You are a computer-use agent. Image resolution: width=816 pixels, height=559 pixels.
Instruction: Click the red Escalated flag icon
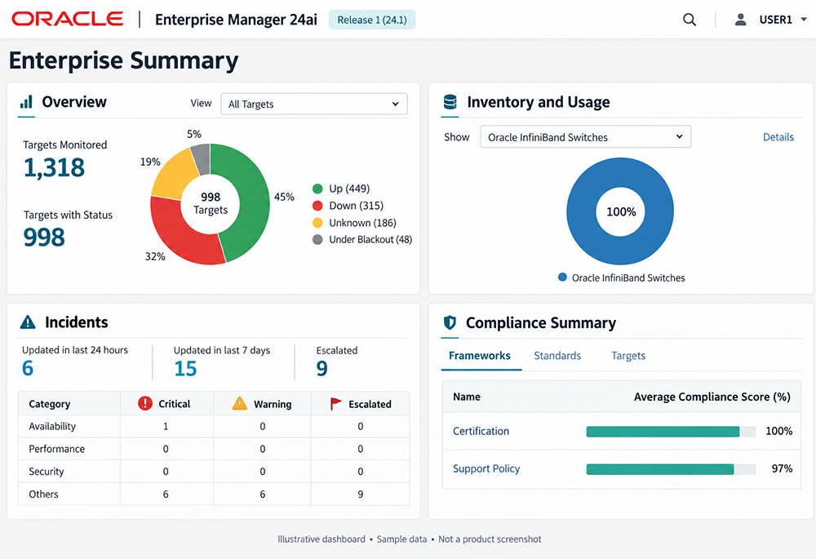tap(335, 403)
